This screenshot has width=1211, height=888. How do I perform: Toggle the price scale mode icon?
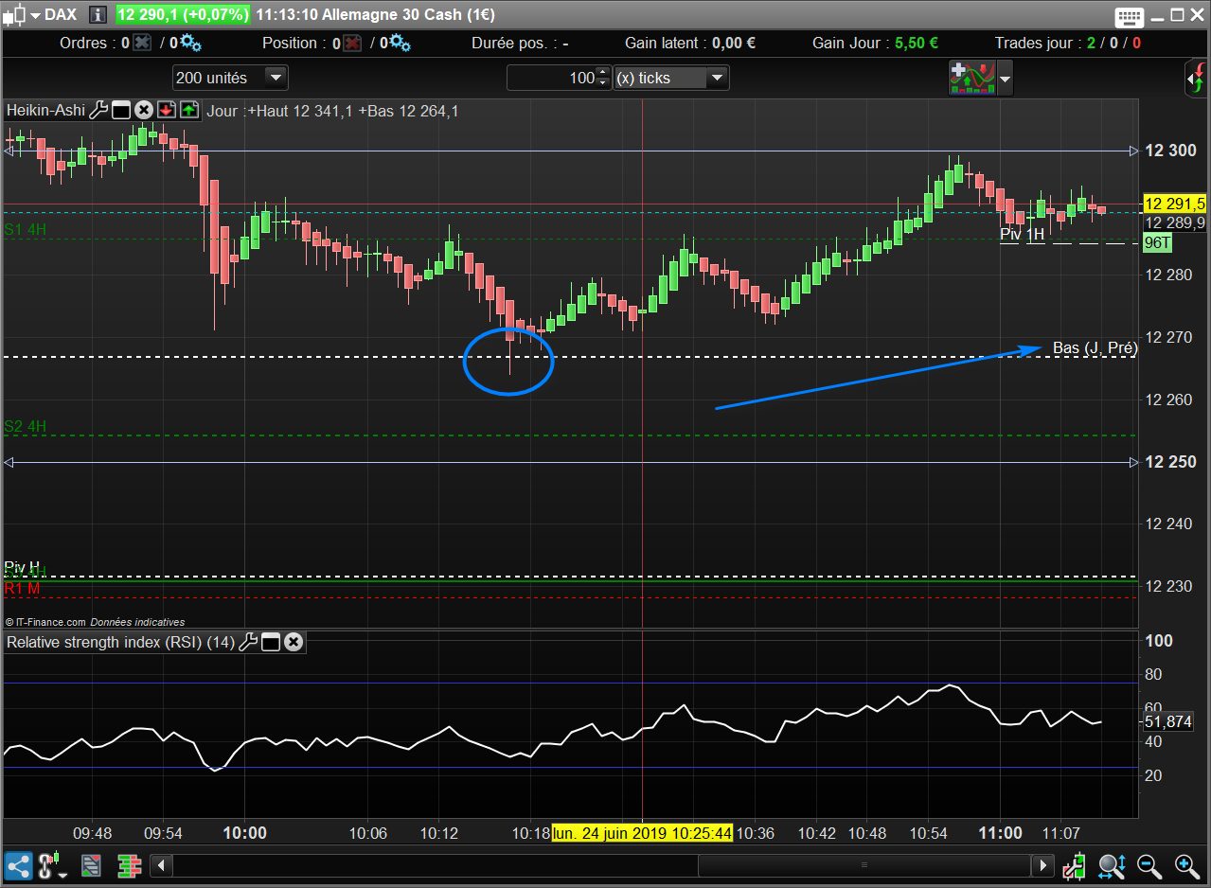[x=1074, y=864]
